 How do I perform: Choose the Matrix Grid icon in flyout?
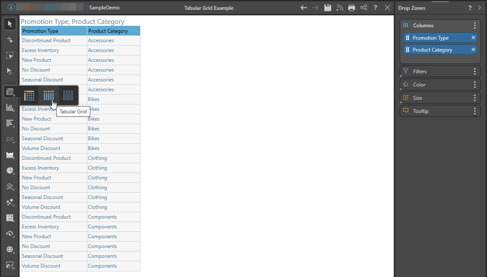click(29, 95)
